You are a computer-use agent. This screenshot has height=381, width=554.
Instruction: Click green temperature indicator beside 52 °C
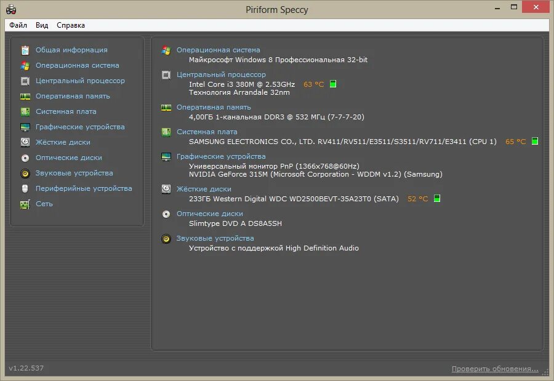tap(437, 198)
